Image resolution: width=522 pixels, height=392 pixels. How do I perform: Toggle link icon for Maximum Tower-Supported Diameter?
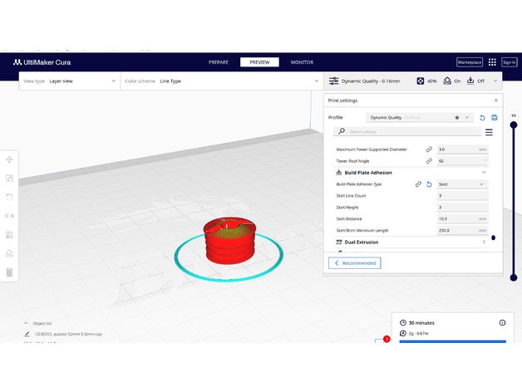point(429,149)
